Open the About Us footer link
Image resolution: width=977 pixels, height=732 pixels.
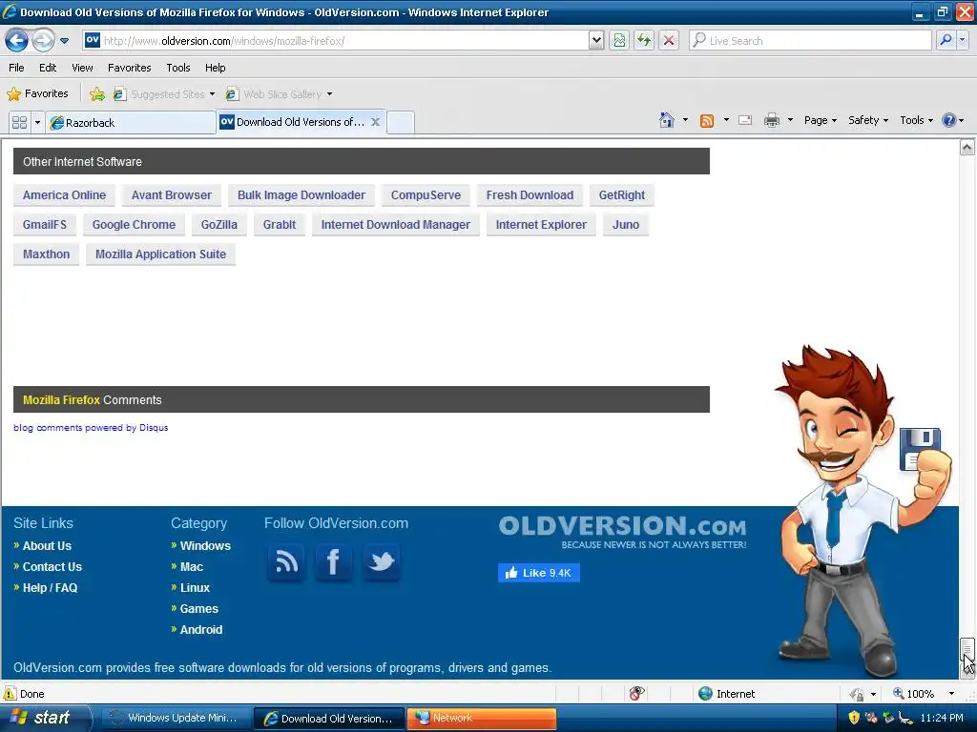coord(47,546)
